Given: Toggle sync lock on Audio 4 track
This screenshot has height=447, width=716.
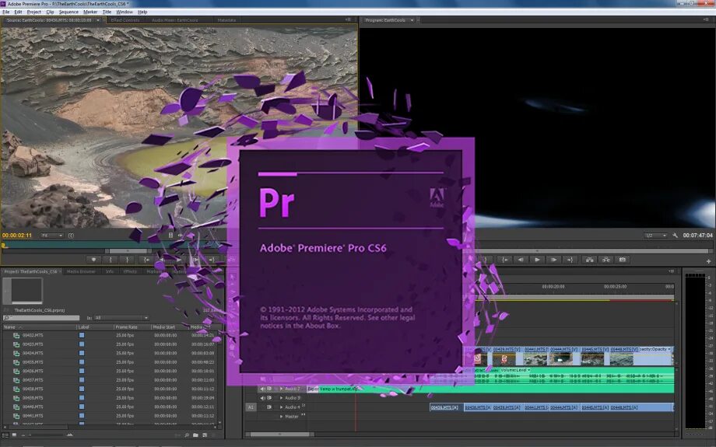Looking at the screenshot, I should point(269,407).
